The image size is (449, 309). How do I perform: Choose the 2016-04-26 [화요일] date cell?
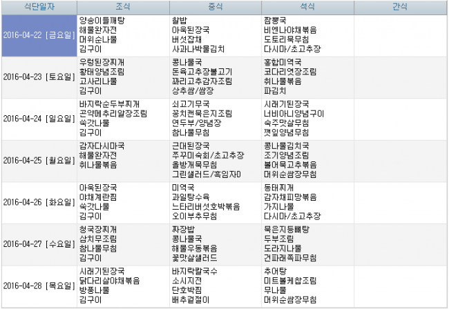point(39,202)
